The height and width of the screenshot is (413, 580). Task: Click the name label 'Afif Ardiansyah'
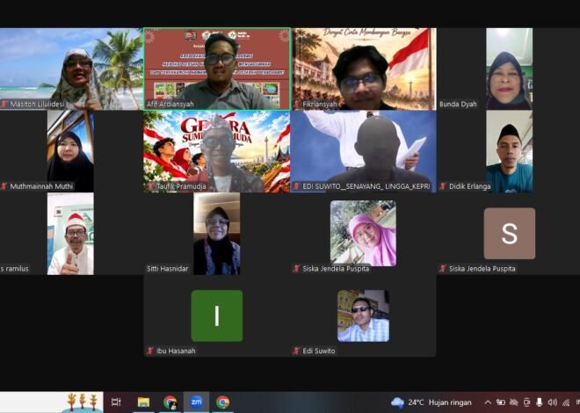[170, 105]
